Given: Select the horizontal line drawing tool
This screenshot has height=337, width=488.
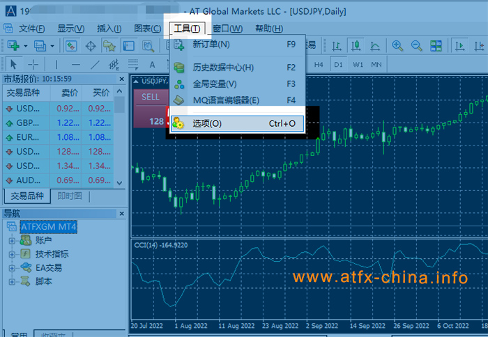Looking at the screenshot, I should [x=75, y=65].
